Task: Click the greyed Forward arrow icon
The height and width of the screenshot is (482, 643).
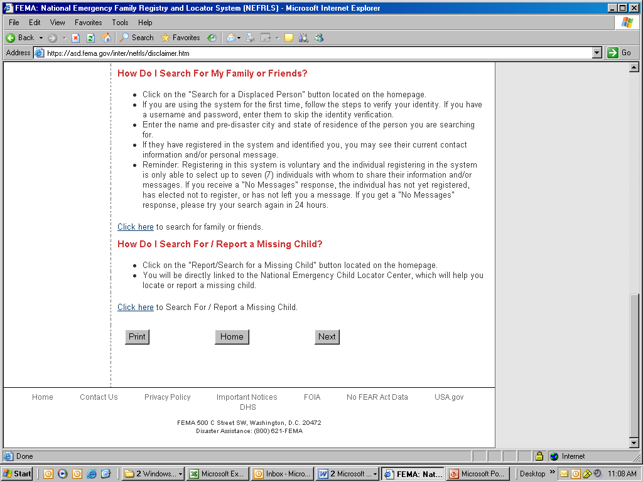Action: 52,38
